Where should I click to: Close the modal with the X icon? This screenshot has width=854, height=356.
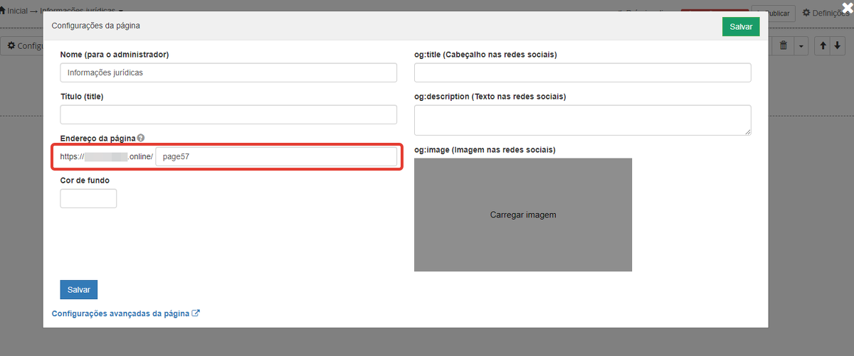846,7
